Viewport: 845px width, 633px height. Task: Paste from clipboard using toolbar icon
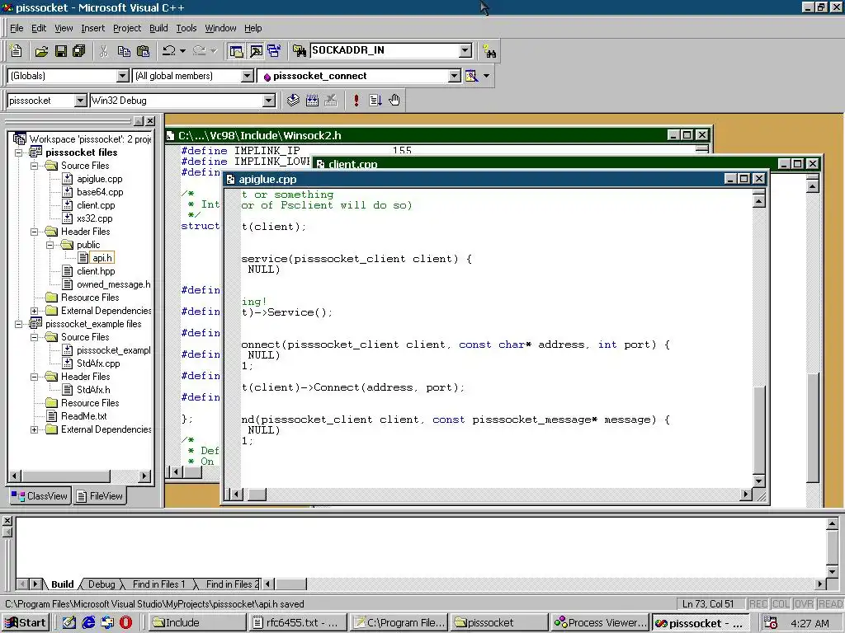[144, 50]
